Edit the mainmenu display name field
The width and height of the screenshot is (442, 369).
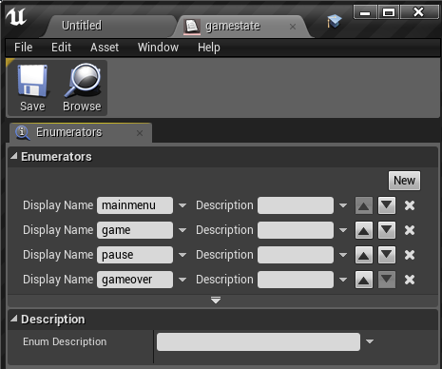[135, 205]
